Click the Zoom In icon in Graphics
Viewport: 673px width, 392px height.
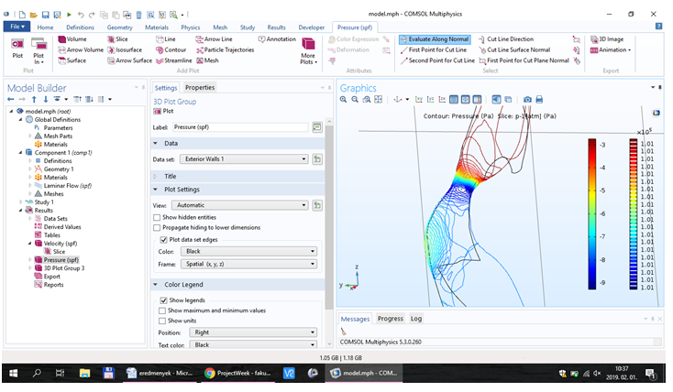pos(344,99)
